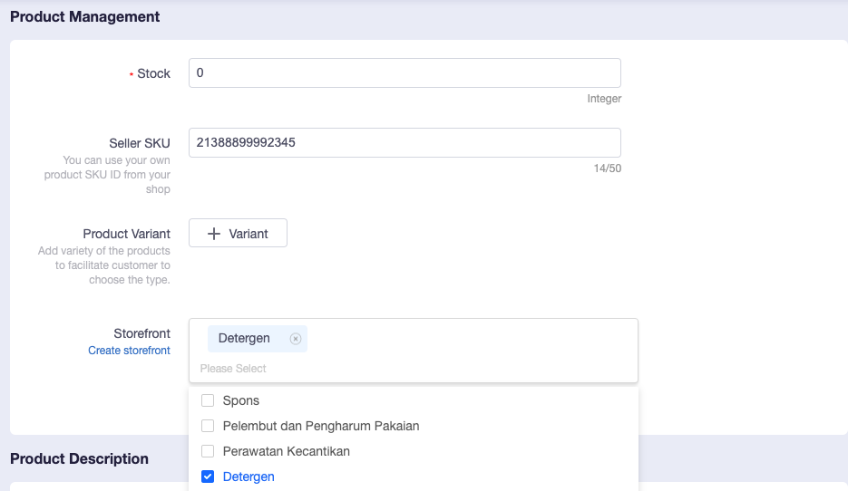Enable the Perawatan Kecantikan checkbox
Screen dimensions: 848x491
[x=208, y=451]
